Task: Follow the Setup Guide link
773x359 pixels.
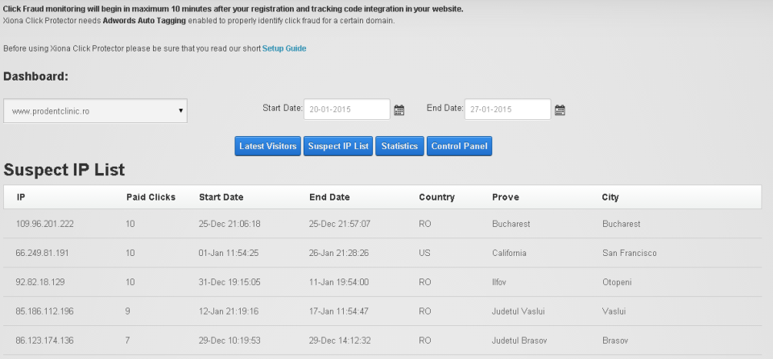Action: click(x=284, y=48)
